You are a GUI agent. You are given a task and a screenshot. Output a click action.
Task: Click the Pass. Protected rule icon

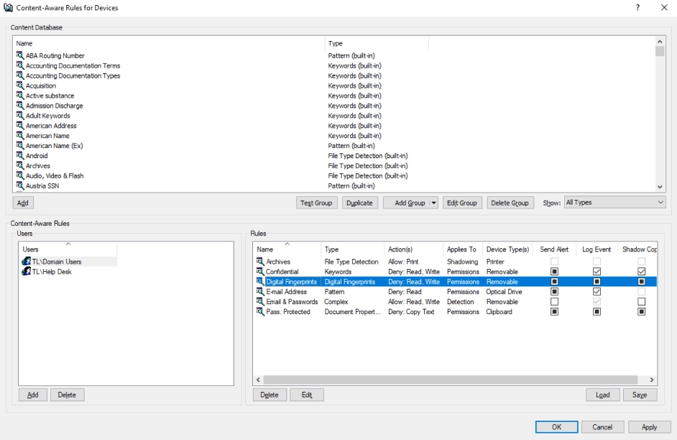[x=260, y=312]
